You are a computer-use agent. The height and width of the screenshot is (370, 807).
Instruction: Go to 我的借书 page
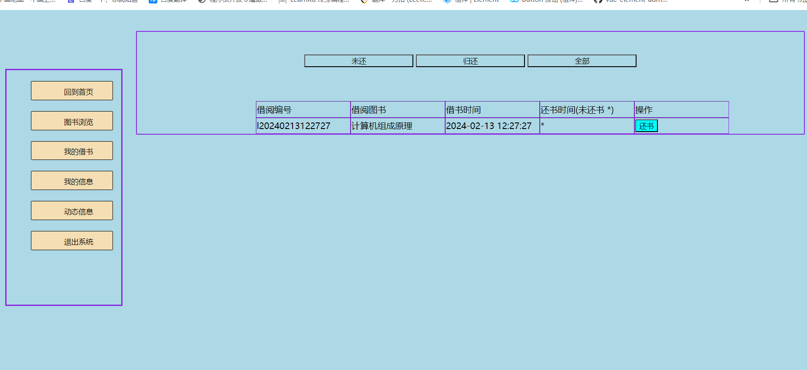(72, 151)
